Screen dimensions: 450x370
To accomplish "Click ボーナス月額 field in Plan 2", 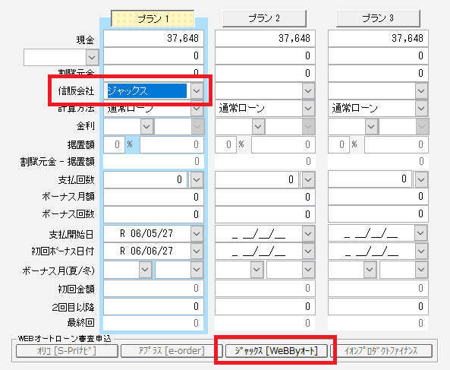I will tap(265, 197).
